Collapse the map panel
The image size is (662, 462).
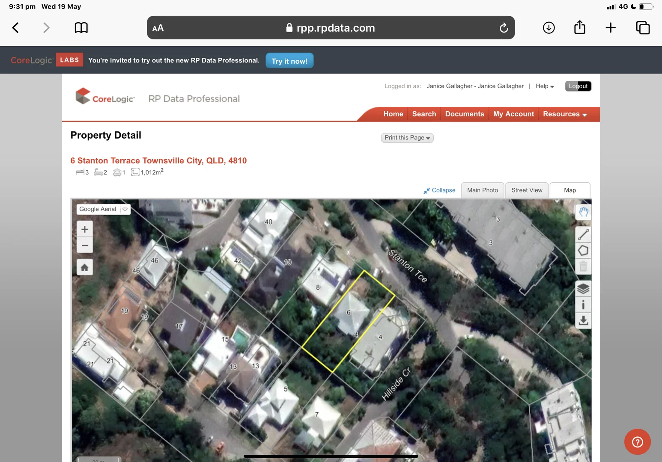click(440, 190)
